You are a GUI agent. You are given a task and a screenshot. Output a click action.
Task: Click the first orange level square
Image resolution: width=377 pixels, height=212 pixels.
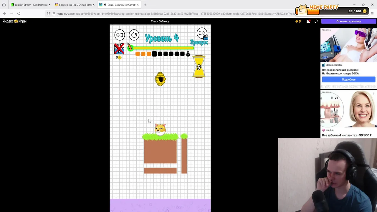(x=138, y=54)
